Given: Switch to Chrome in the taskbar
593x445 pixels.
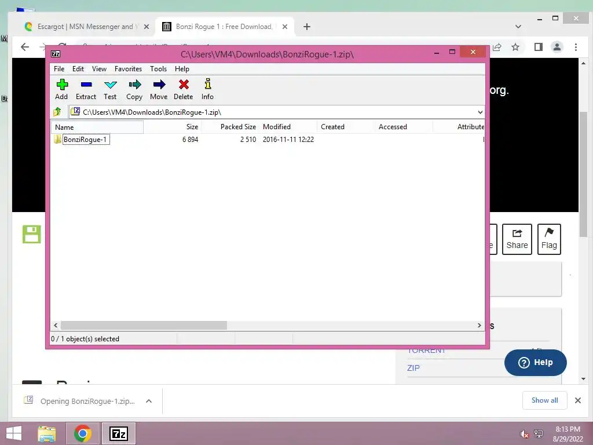Looking at the screenshot, I should click(82, 433).
